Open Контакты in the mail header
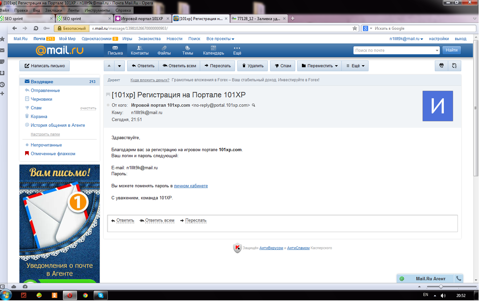 [140, 51]
